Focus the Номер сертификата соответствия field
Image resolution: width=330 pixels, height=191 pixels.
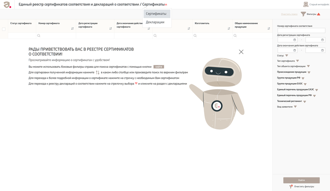click(302, 30)
